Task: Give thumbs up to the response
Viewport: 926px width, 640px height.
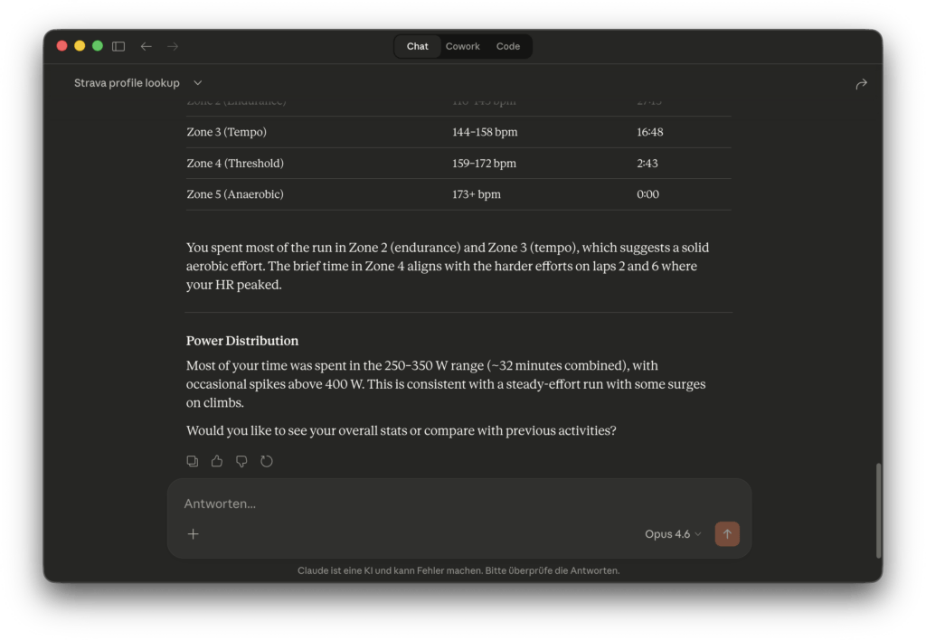Action: pos(217,461)
